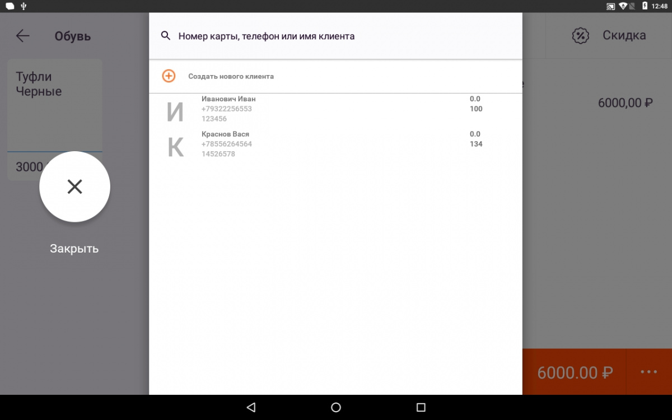The height and width of the screenshot is (420, 672).
Task: Click the 6000,00 ₽ item total
Action: click(626, 103)
